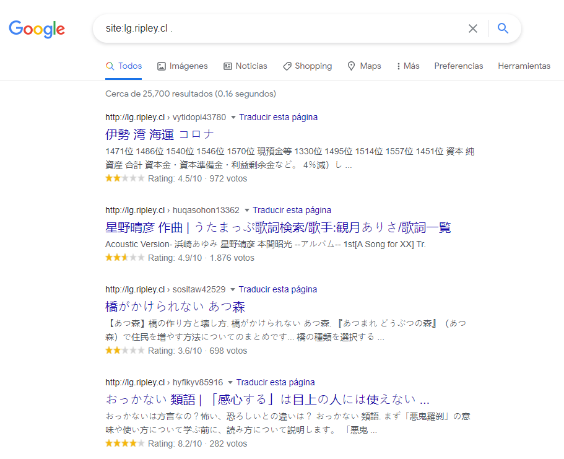Expand the dropdown arrow beside vytidopi43780
Screen dimensions: 564x459
[233, 117]
